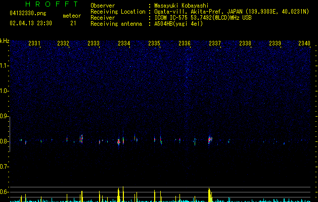Click the observer name Masayuki Kobayashi

(181, 6)
